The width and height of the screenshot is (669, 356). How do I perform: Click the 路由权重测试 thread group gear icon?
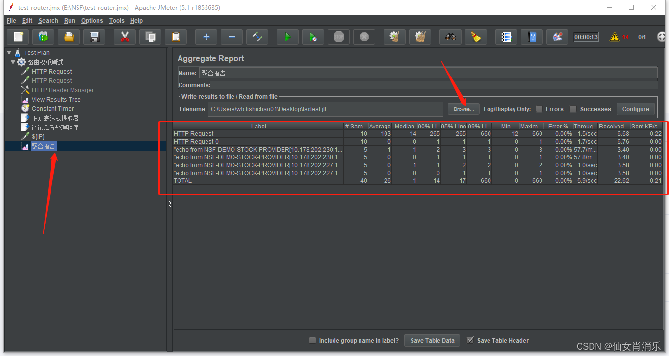point(21,62)
